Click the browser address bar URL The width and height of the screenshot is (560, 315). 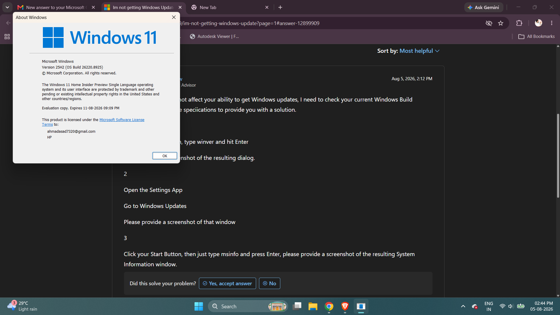pyautogui.click(x=250, y=23)
